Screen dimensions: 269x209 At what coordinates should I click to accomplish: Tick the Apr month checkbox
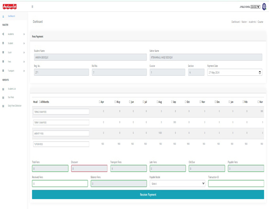[x=100, y=102]
